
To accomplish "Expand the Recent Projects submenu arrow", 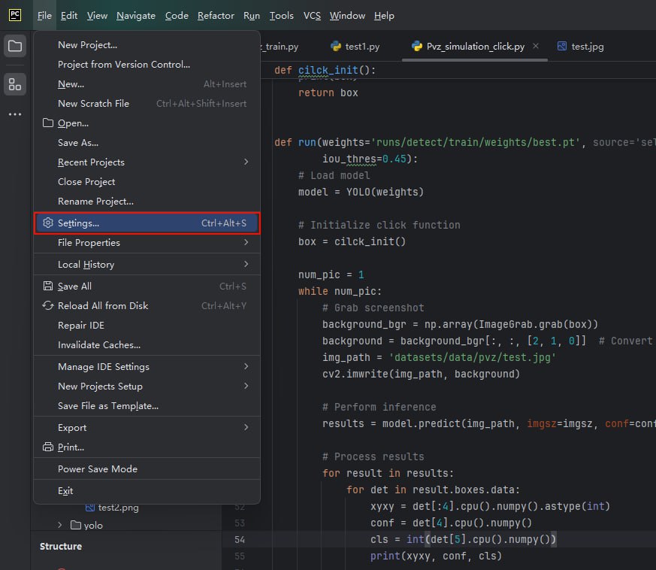I will (246, 162).
